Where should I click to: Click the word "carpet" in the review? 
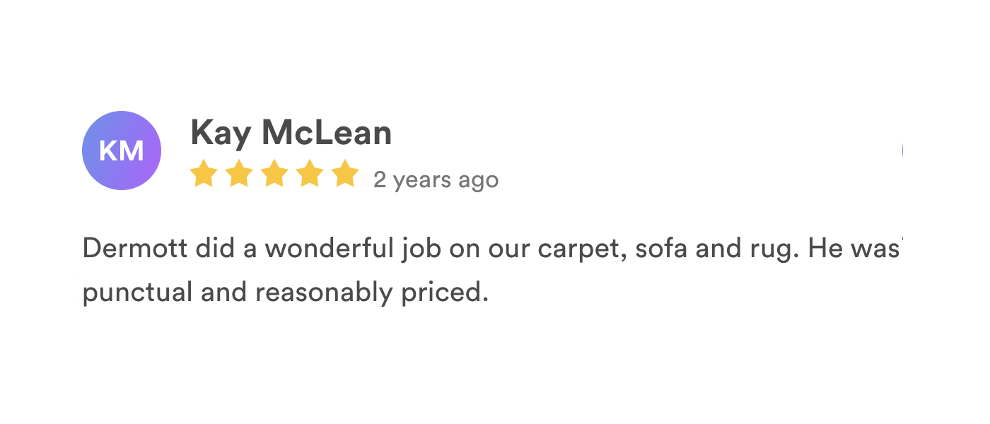pos(582,249)
